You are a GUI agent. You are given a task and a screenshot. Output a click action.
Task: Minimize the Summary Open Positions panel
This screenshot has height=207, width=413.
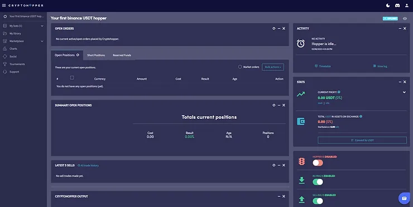(279, 105)
